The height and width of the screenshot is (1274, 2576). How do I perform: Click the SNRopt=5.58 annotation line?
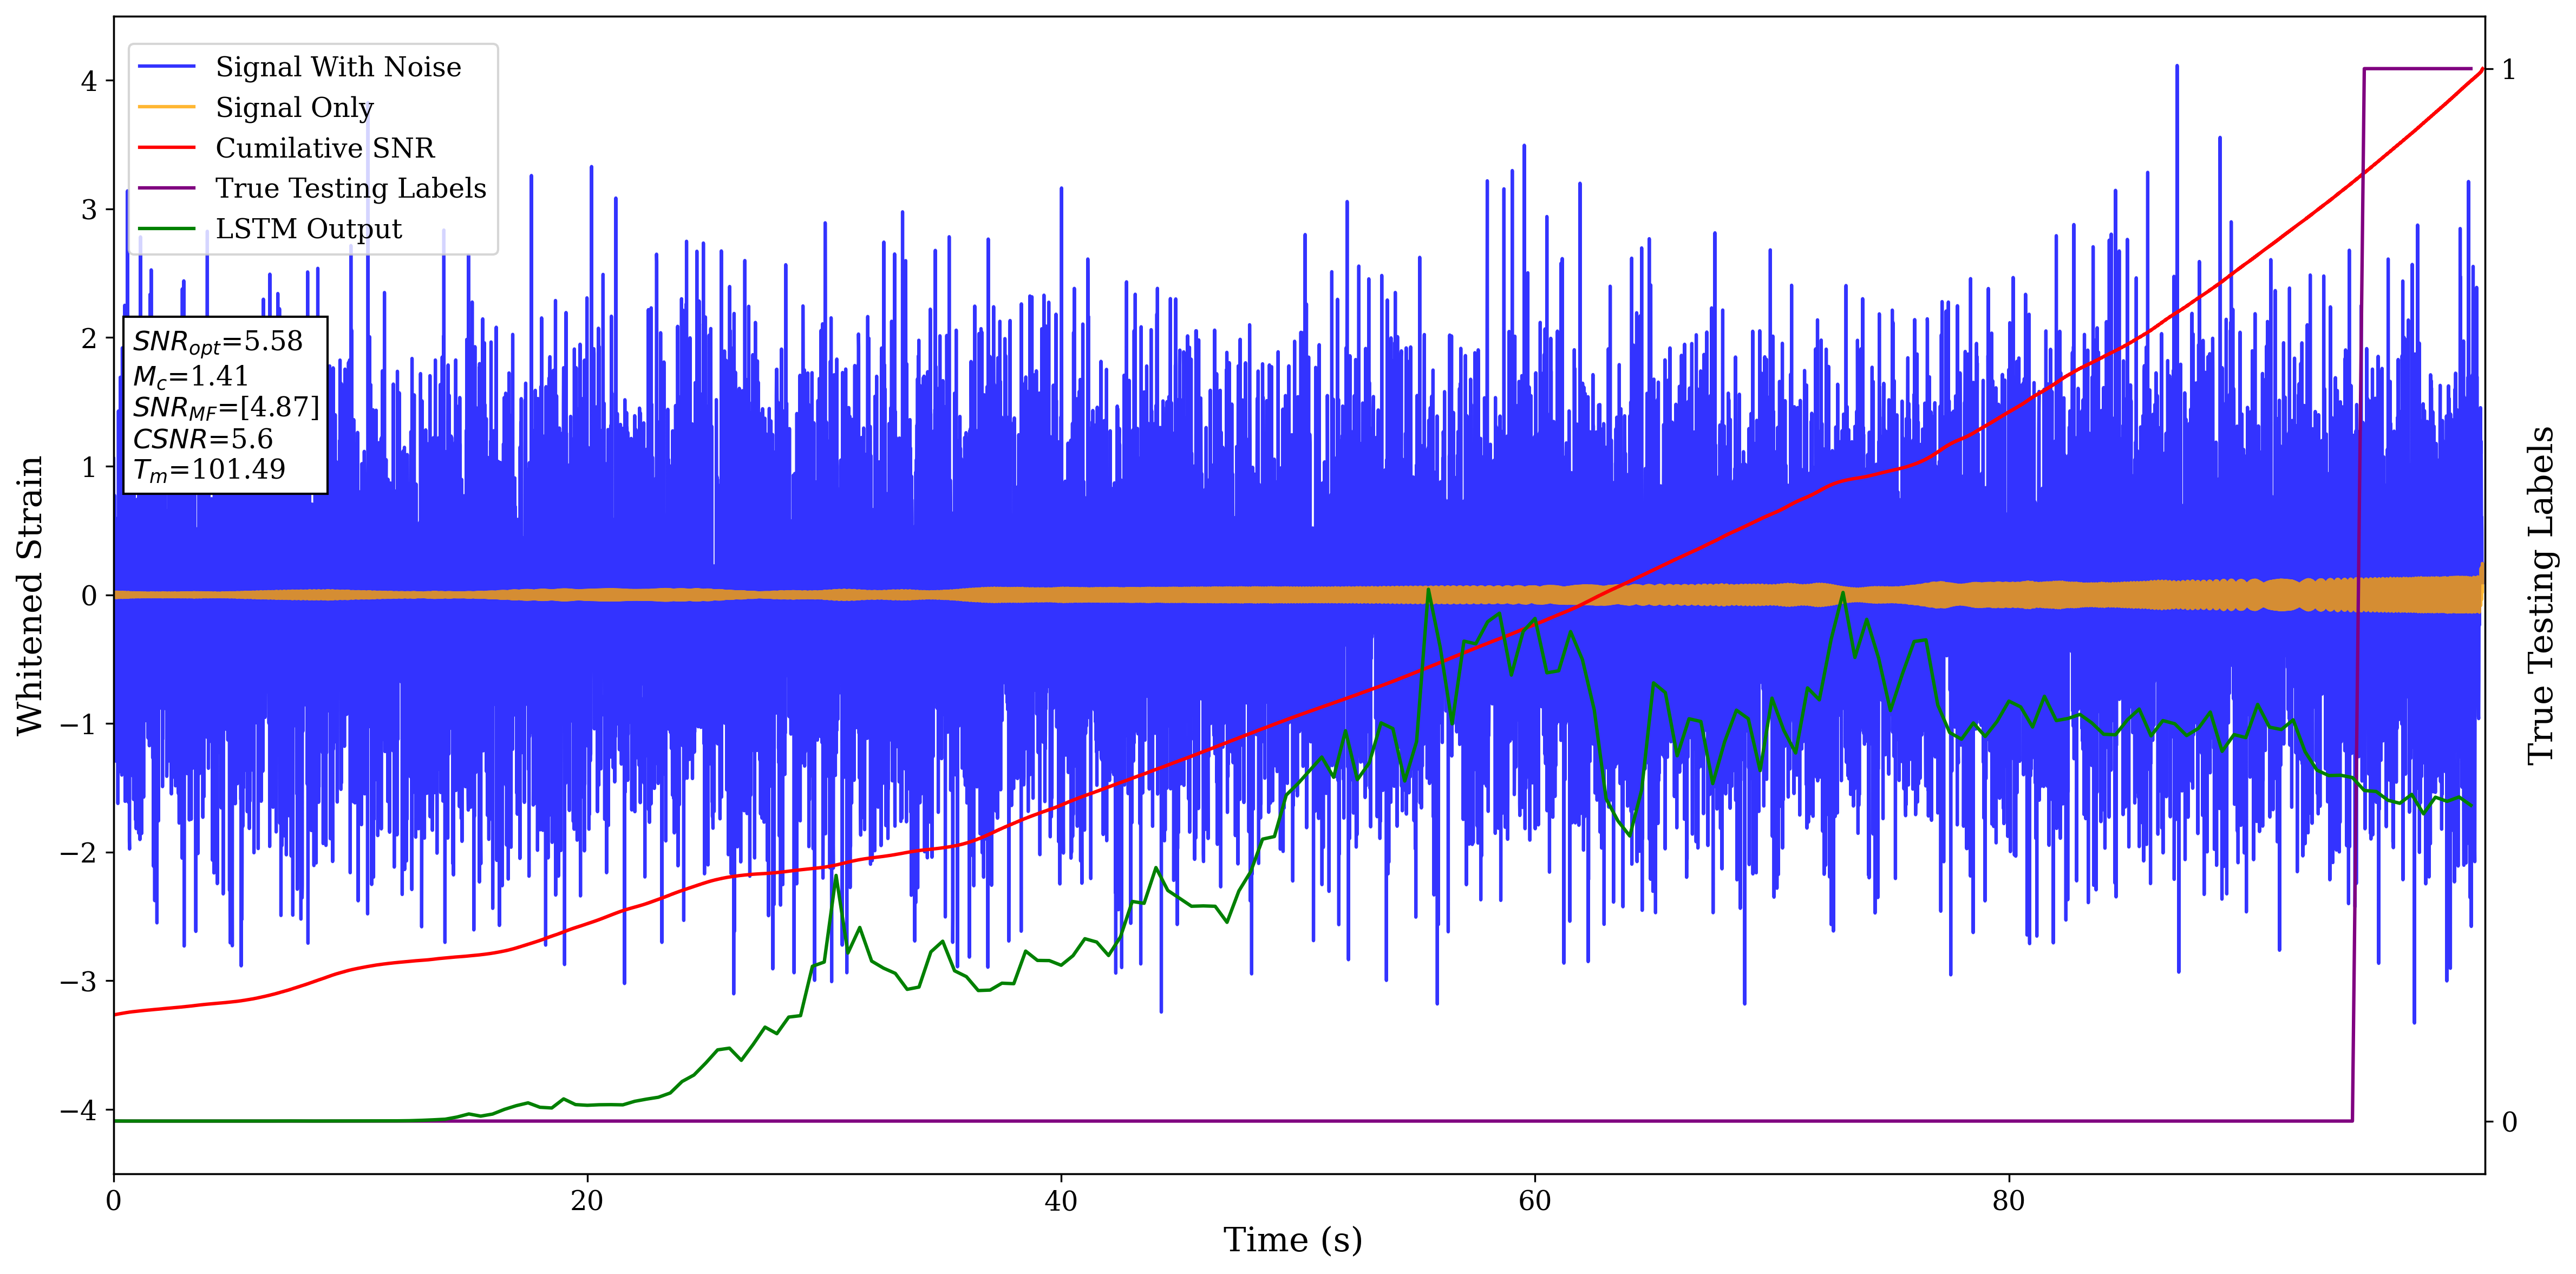click(x=217, y=342)
